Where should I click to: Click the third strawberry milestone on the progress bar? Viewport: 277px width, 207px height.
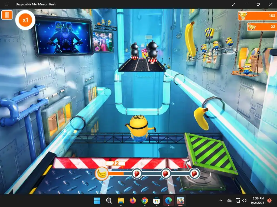pyautogui.click(x=194, y=174)
